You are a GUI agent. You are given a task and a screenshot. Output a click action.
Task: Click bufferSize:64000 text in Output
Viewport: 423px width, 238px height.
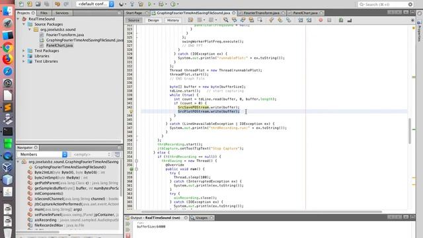point(151,227)
